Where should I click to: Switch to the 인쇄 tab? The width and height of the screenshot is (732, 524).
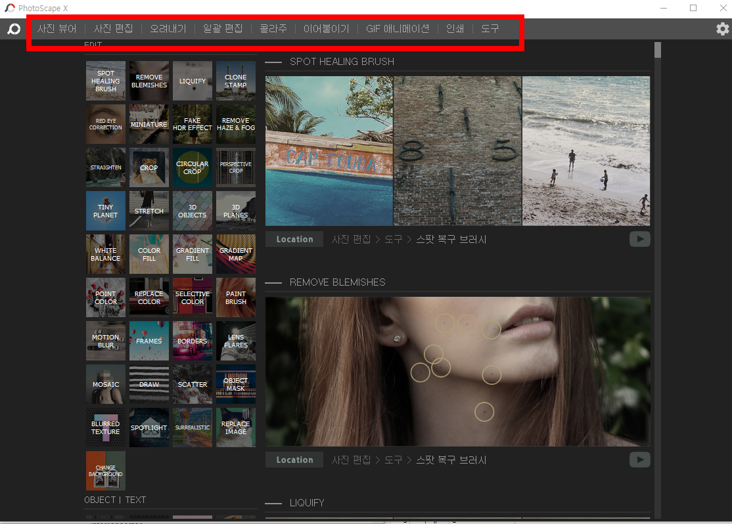coord(455,29)
